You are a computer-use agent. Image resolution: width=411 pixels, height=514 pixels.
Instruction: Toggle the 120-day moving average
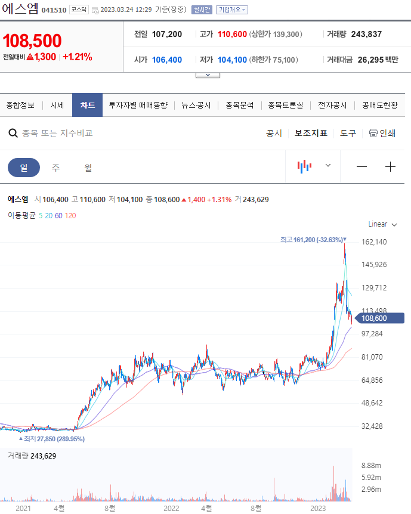(70, 216)
